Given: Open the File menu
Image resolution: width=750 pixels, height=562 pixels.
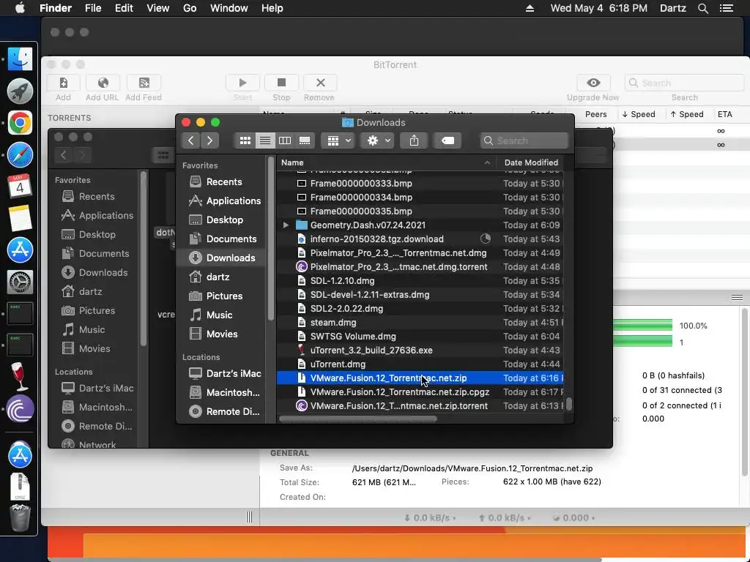Looking at the screenshot, I should pyautogui.click(x=93, y=8).
